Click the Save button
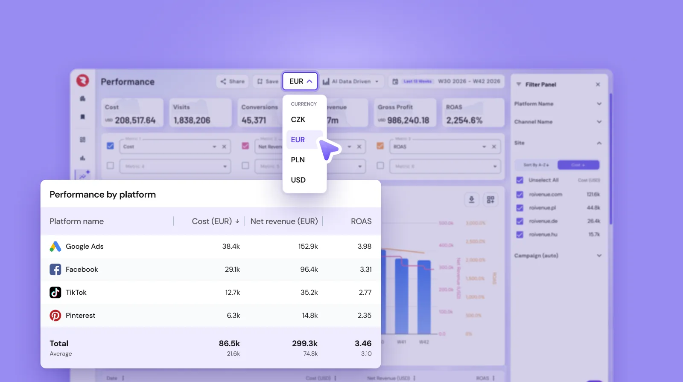 (268, 81)
